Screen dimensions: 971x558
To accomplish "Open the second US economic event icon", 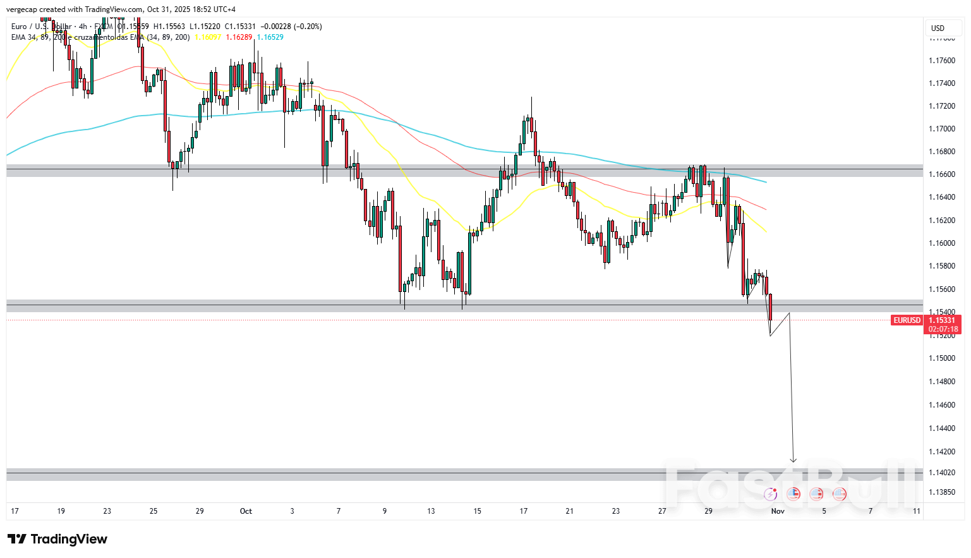I will (x=816, y=494).
